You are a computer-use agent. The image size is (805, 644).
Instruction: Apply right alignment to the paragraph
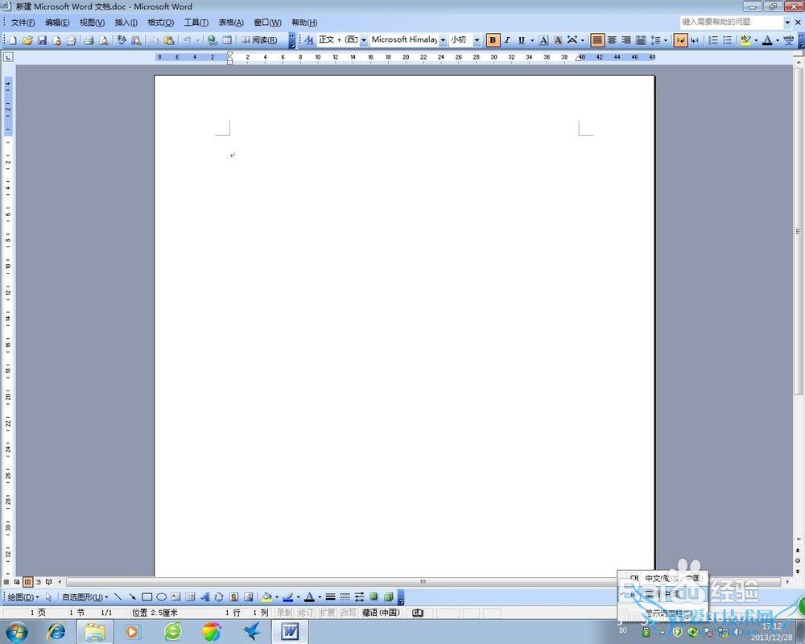click(x=626, y=40)
